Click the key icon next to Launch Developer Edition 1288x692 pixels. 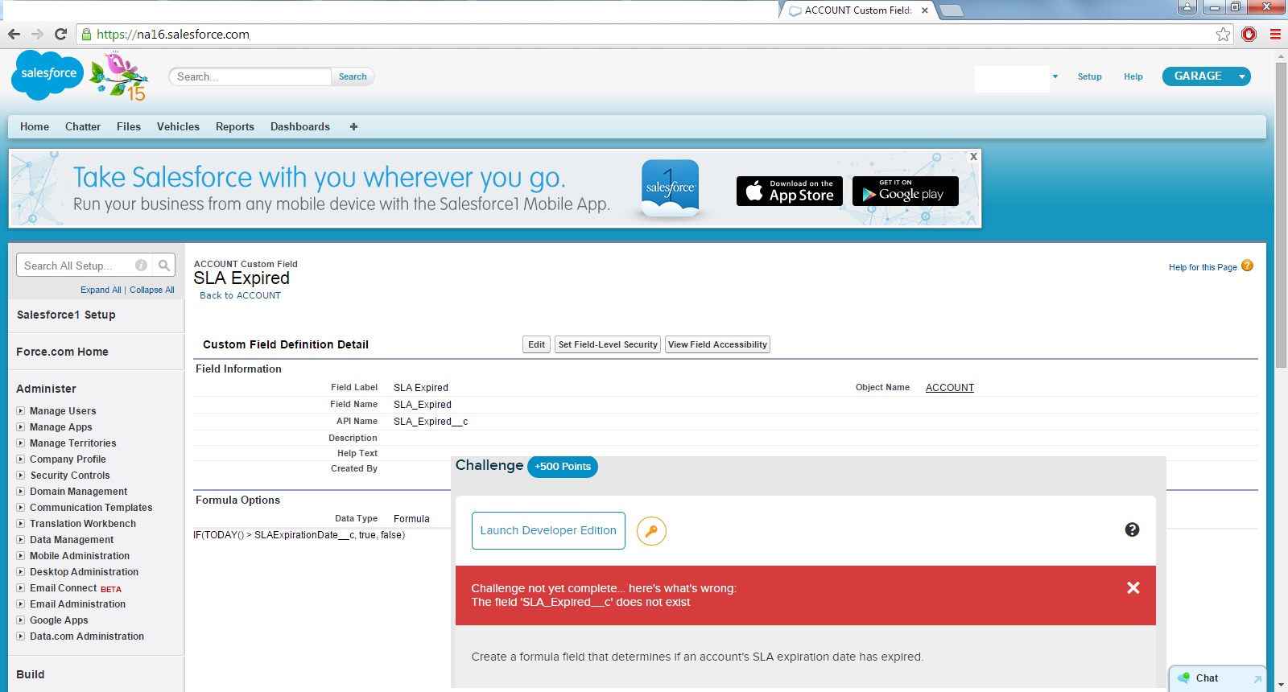coord(651,531)
